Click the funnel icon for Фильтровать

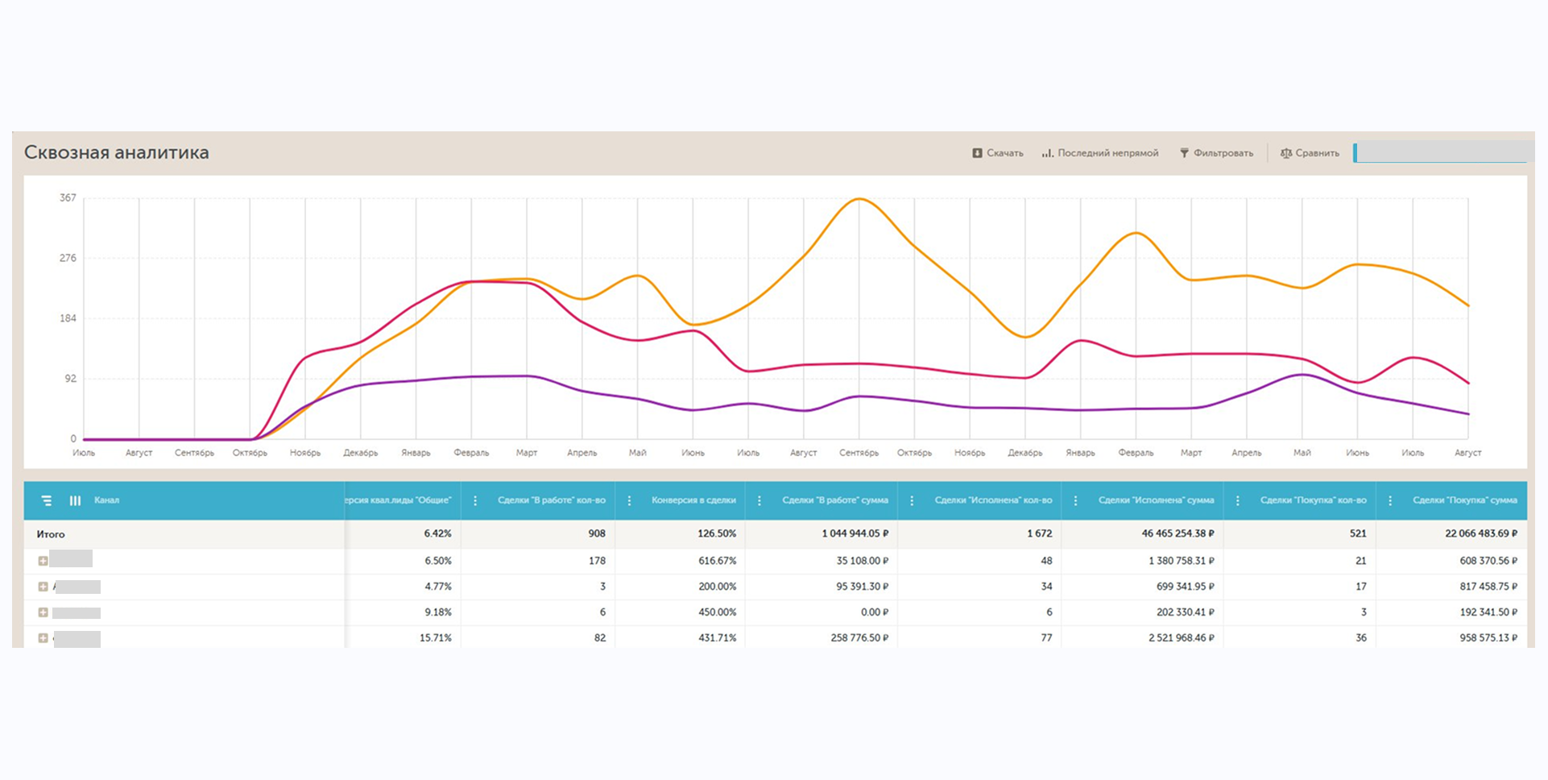(x=1184, y=153)
